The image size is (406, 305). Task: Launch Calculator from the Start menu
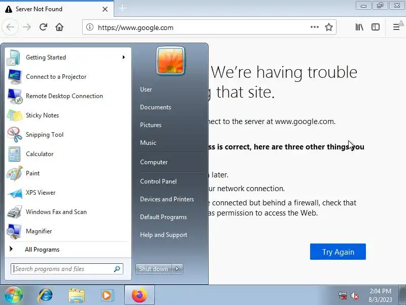tap(68, 154)
